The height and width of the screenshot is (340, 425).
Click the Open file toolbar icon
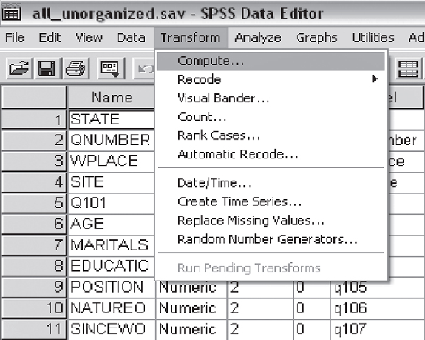click(18, 67)
